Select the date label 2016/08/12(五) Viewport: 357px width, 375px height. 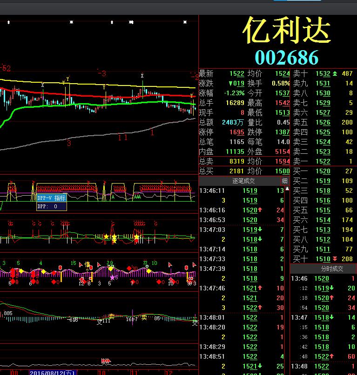click(x=53, y=373)
